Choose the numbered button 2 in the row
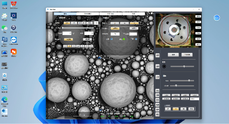This screenshot has width=229, height=124. coord(69,46)
